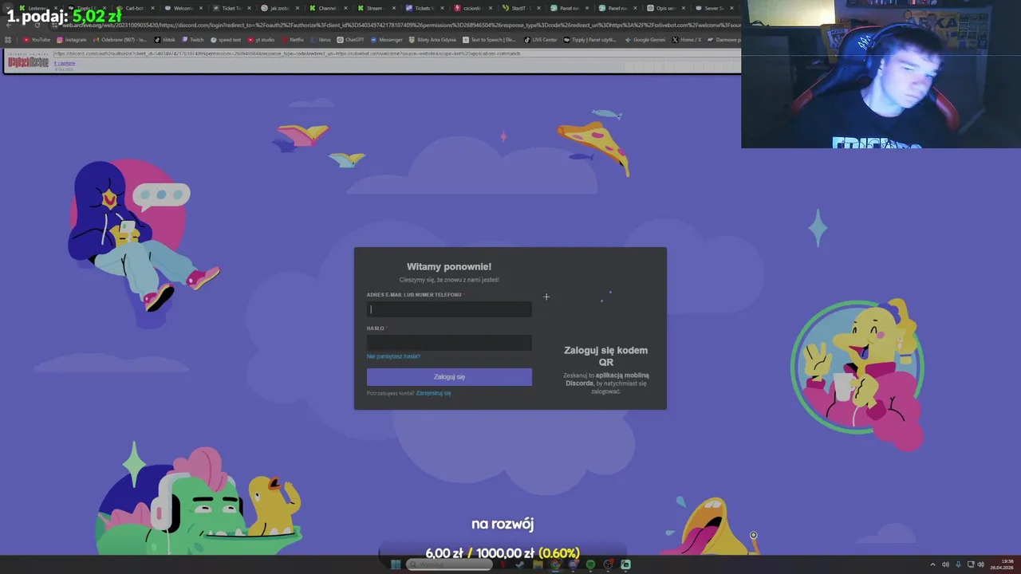Open the Messenger bookmark
Viewport: 1021px width, 574px height.
click(x=387, y=40)
